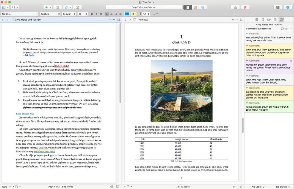Image resolution: width=294 pixels, height=189 pixels.
Task: Click the Zeuhl hyperlink in the quote
Action: [x=31, y=55]
